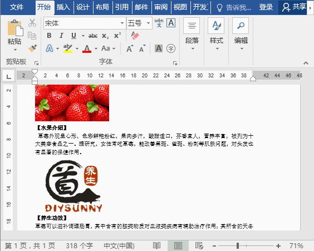This screenshot has height=251, width=314.
Task: Click the 中文(中国) language indicator
Action: click(x=119, y=245)
